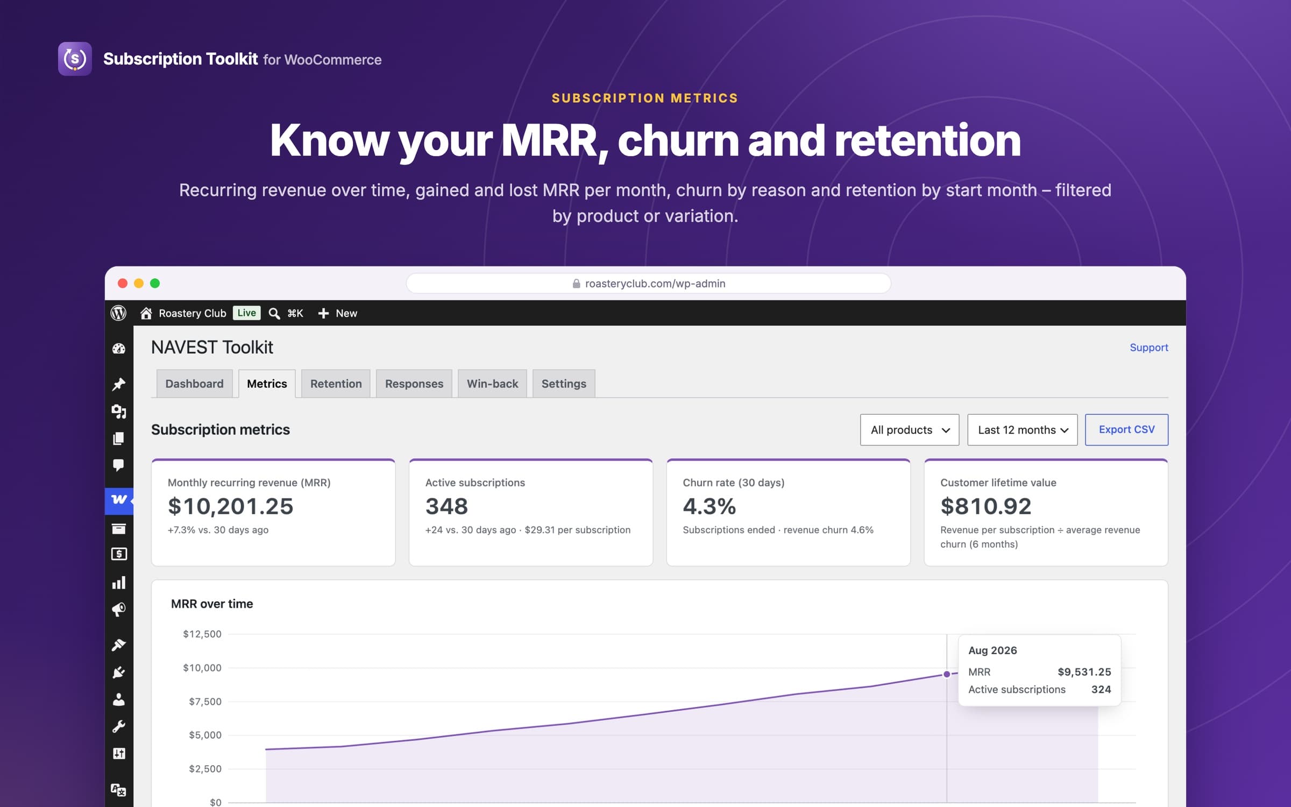The width and height of the screenshot is (1291, 807).
Task: Click the Aug 2026 data point on chart
Action: [x=947, y=674]
